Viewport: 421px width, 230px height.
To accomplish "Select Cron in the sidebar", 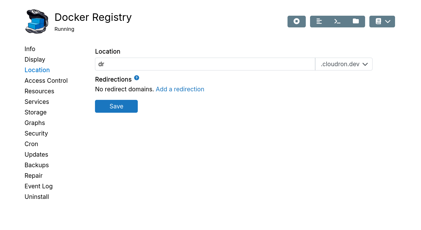I will click(31, 144).
